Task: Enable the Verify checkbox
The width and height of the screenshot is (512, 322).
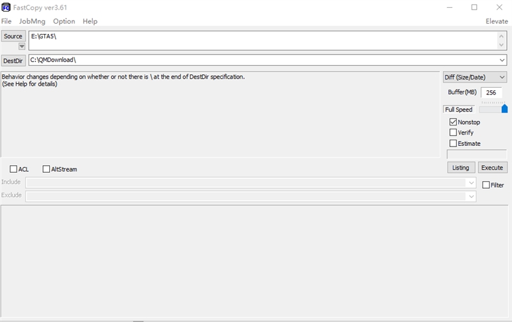Action: point(453,133)
